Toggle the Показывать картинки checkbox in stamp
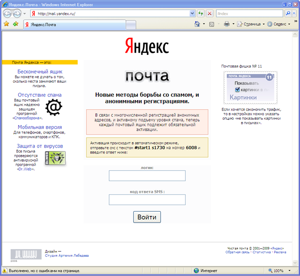Image resolution: width=300 pixels, height=276 pixels. point(237,90)
